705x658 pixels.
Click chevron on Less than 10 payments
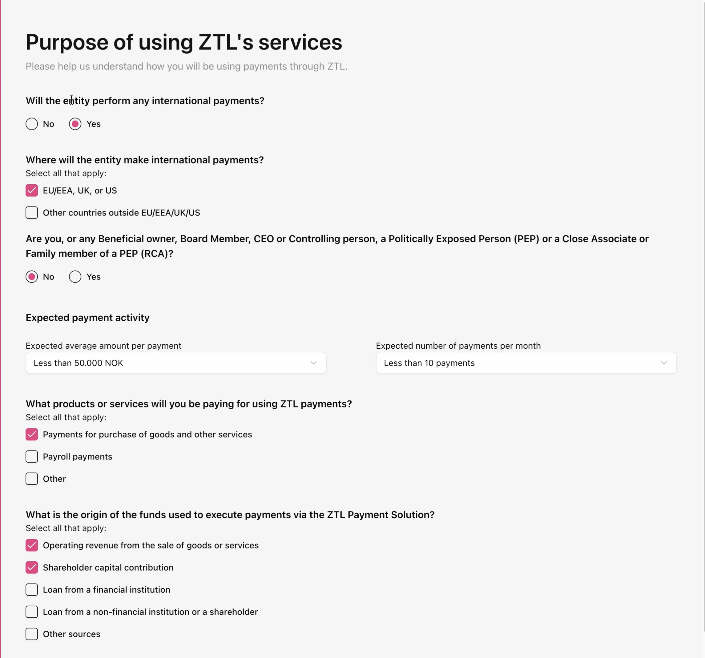coord(664,363)
